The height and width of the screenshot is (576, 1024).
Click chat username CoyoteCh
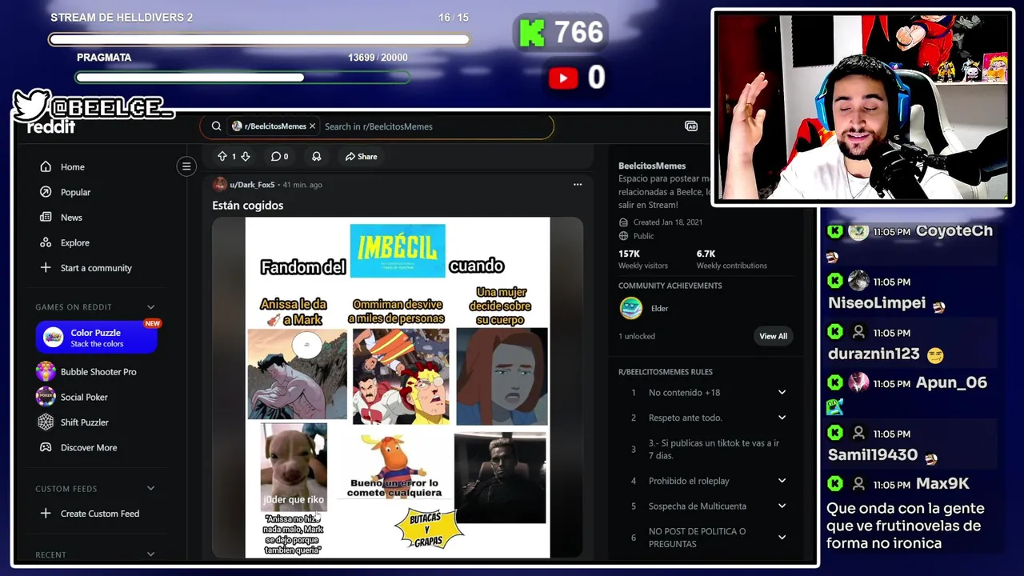pyautogui.click(x=954, y=231)
